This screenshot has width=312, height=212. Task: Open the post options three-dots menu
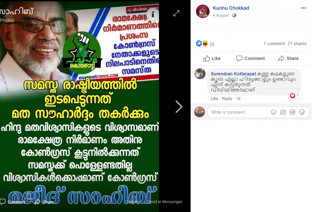303,8
